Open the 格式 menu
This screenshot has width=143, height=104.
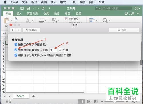(63, 2)
